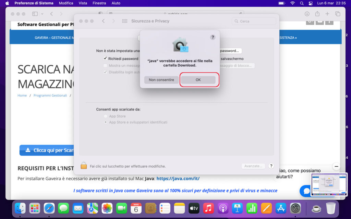
Task: Open Messages from the Dock
Action: pyautogui.click(x=63, y=208)
